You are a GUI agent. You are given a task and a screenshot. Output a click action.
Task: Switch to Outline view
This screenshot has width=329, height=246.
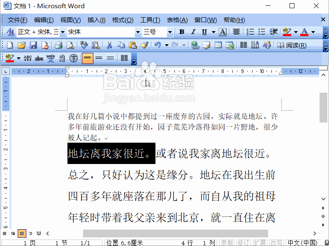30,233
